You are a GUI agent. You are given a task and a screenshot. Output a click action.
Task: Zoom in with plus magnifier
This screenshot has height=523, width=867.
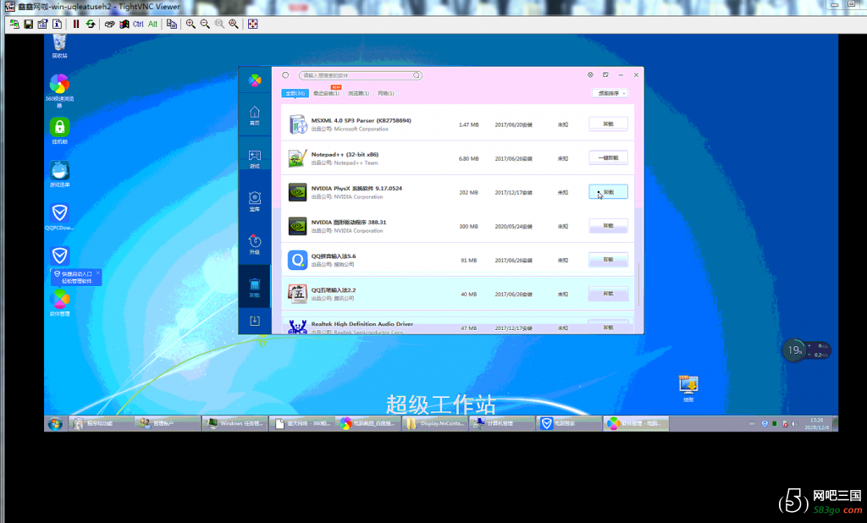(x=191, y=24)
